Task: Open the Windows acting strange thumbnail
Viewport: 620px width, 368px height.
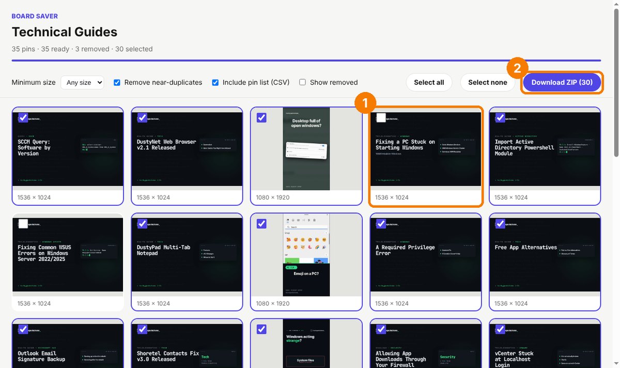Action: [306, 344]
